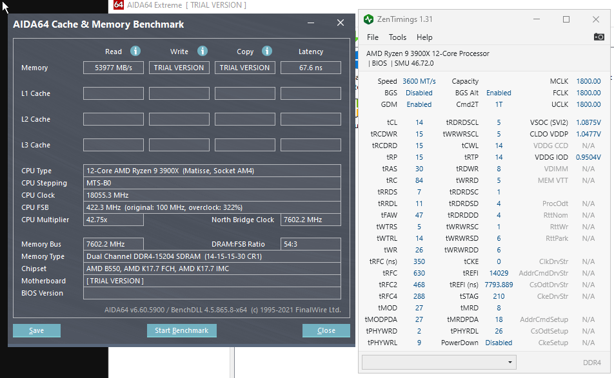
Task: Click the AMD Ryzen 9 3900X processor name
Action: 428,53
